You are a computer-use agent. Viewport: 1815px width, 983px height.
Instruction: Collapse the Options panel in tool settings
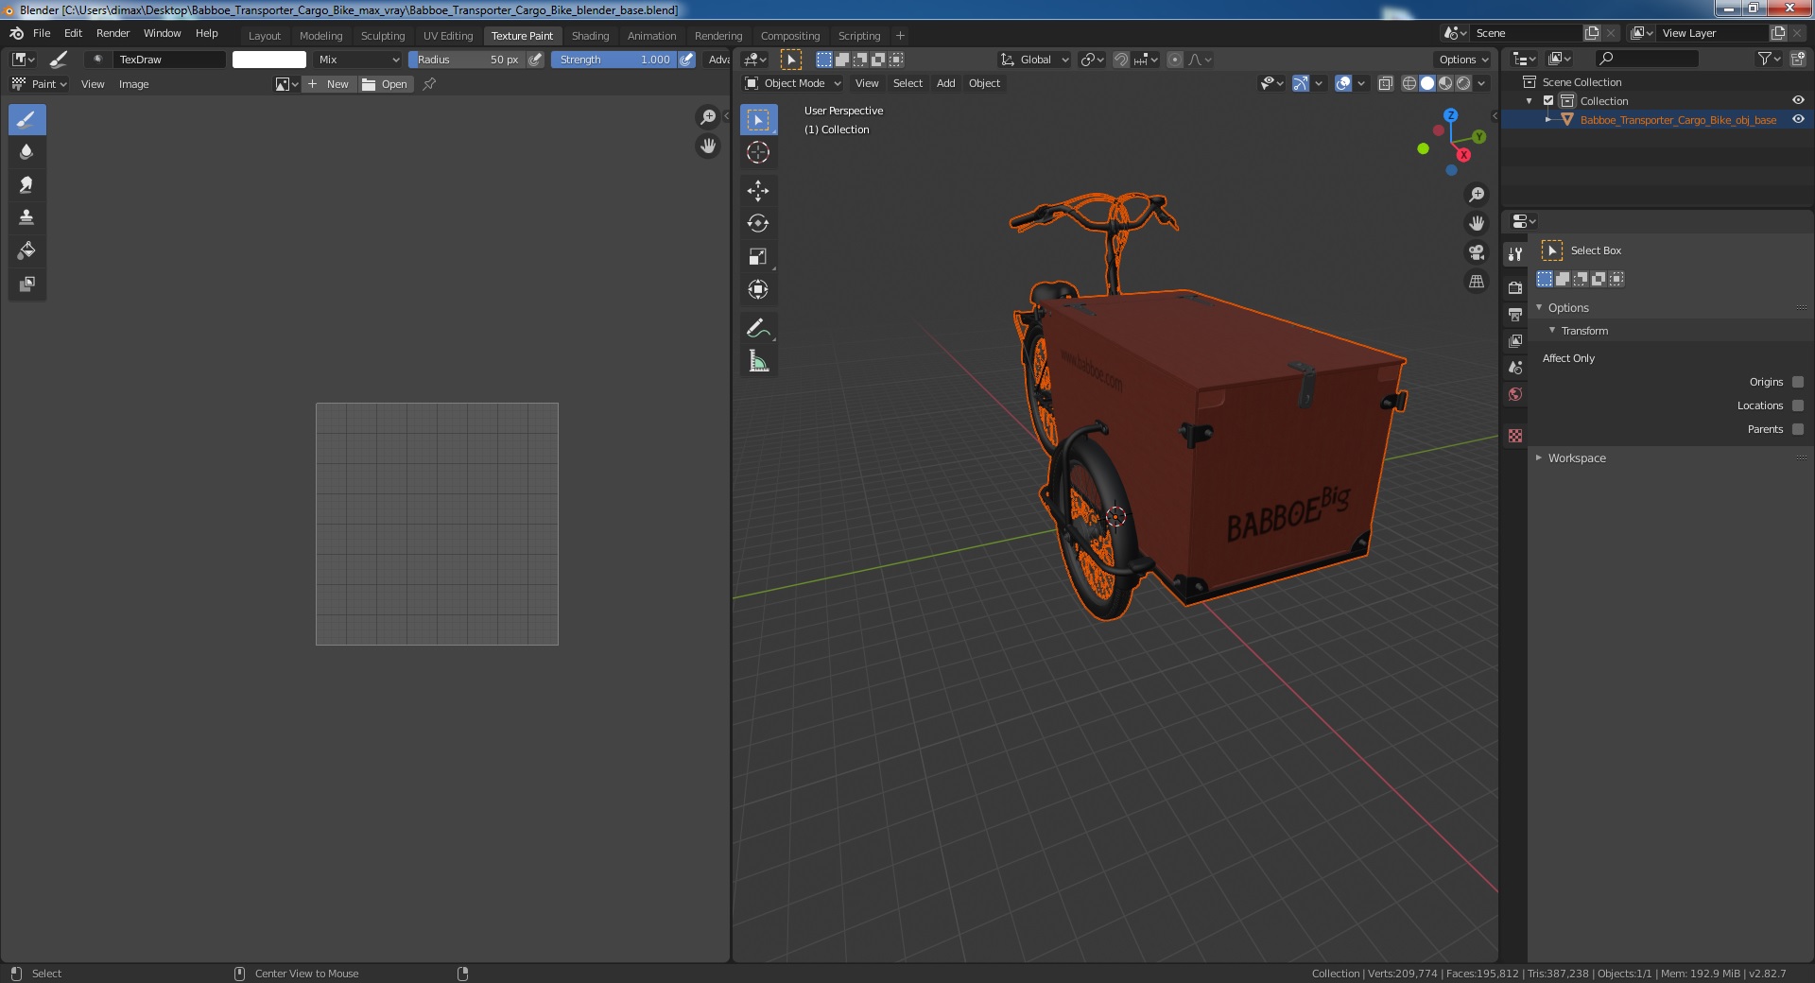tap(1539, 308)
